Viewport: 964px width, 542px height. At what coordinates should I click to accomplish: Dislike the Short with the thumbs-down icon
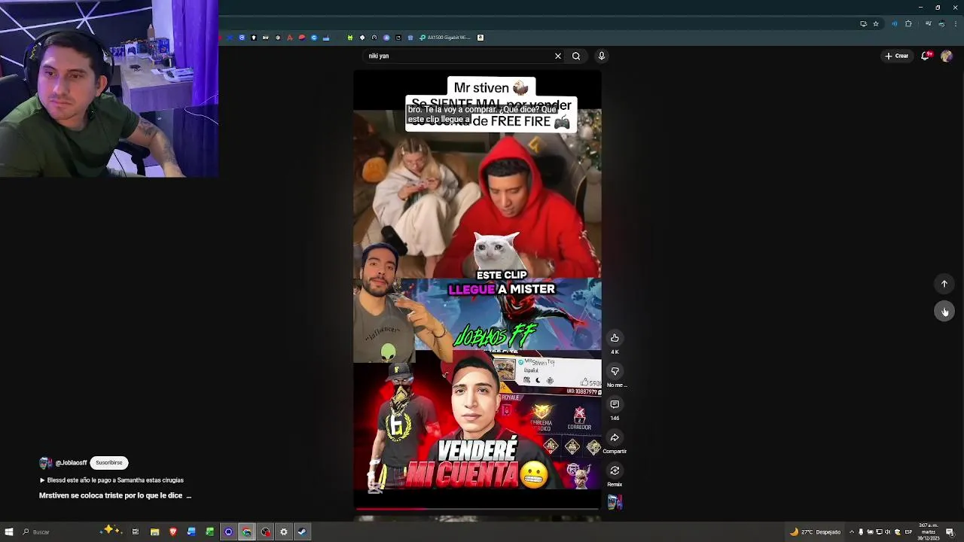615,371
